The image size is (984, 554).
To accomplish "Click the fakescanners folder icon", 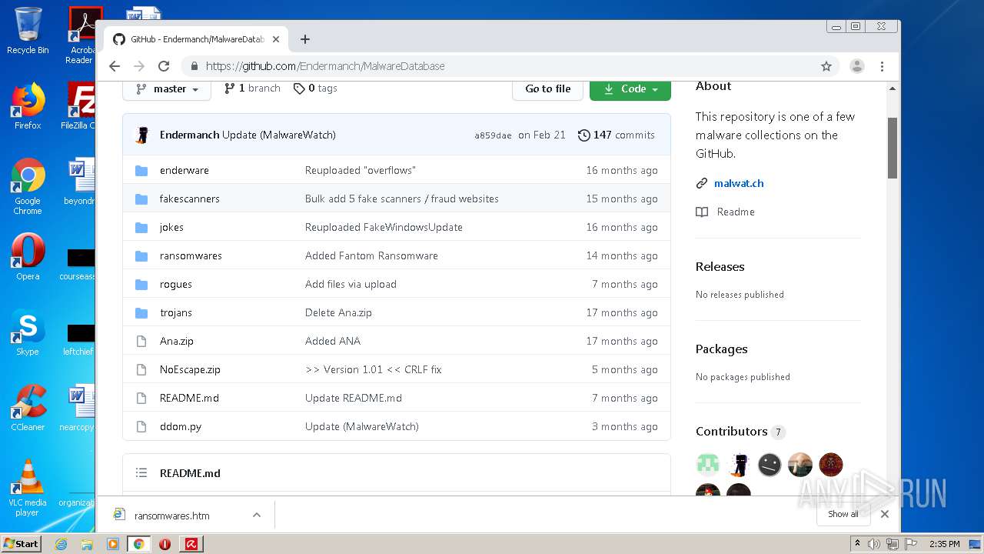I will click(x=141, y=199).
